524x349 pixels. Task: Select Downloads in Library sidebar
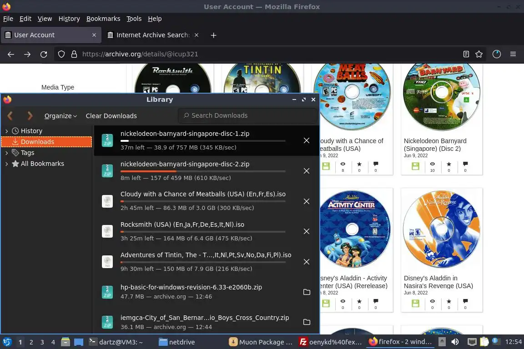click(x=46, y=142)
